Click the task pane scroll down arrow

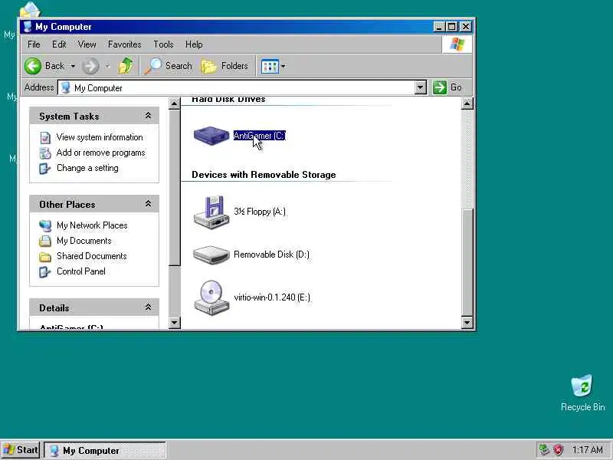pos(175,323)
